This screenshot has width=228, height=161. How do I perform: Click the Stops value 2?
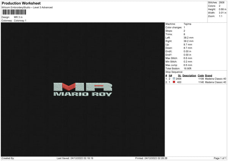[x=184, y=31]
